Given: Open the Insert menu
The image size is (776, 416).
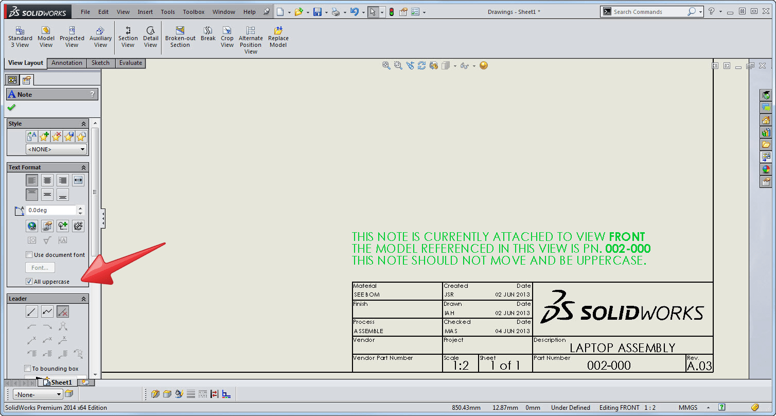Looking at the screenshot, I should 145,12.
